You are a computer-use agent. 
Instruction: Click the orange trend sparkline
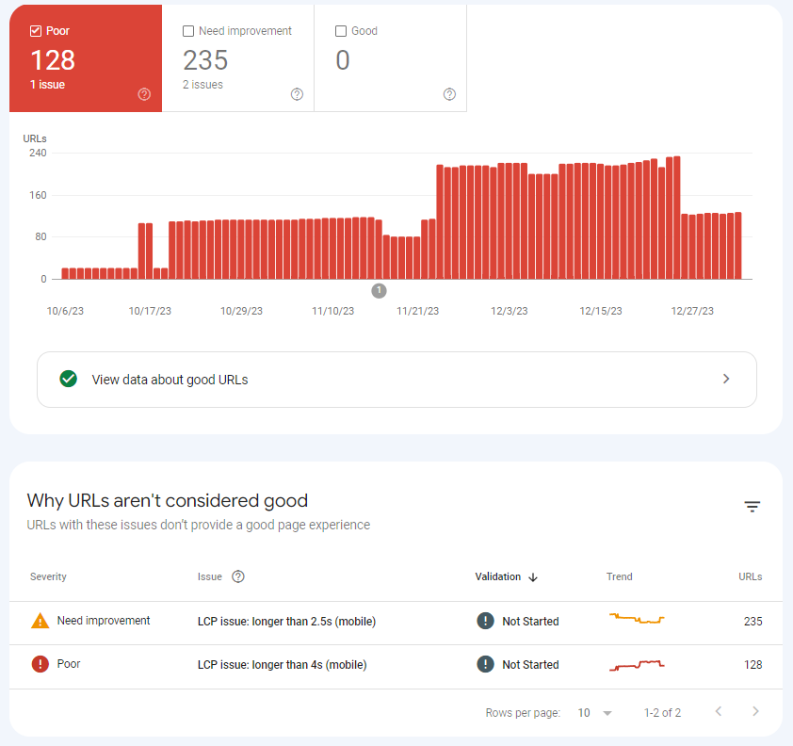pyautogui.click(x=637, y=619)
